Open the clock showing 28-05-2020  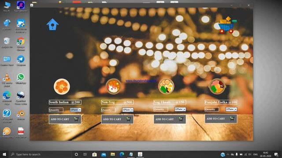[x=265, y=154]
